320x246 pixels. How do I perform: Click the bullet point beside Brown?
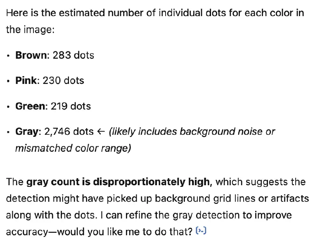pos(8,56)
